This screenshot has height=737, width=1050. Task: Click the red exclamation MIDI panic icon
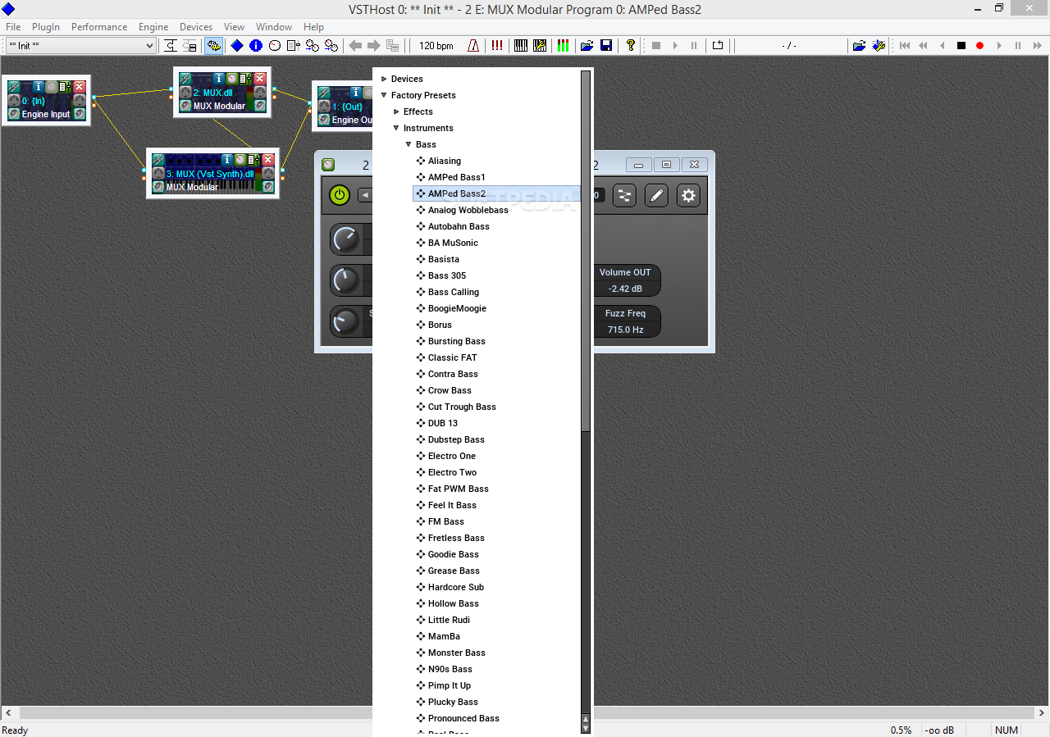pyautogui.click(x=497, y=46)
